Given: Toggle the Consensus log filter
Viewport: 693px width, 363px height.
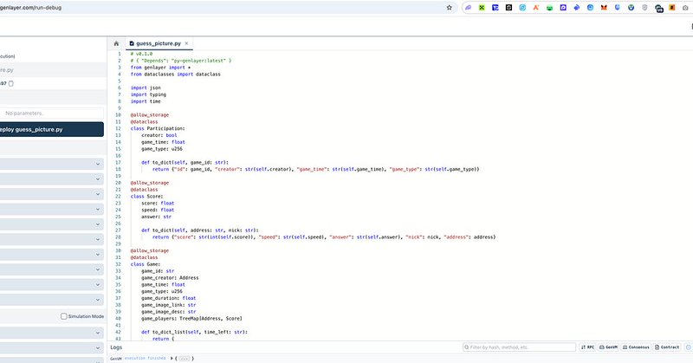Looking at the screenshot, I should 636,347.
